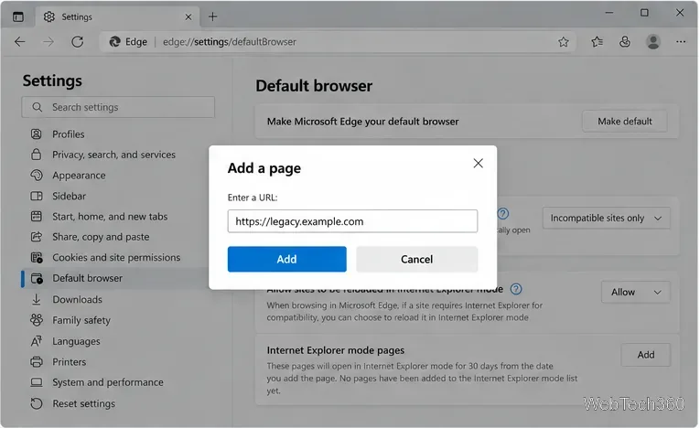Click the magnifier icon in Search settings
The image size is (700, 428).
(38, 107)
